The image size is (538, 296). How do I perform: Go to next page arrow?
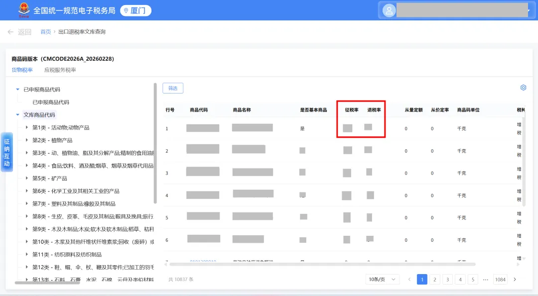pos(515,279)
